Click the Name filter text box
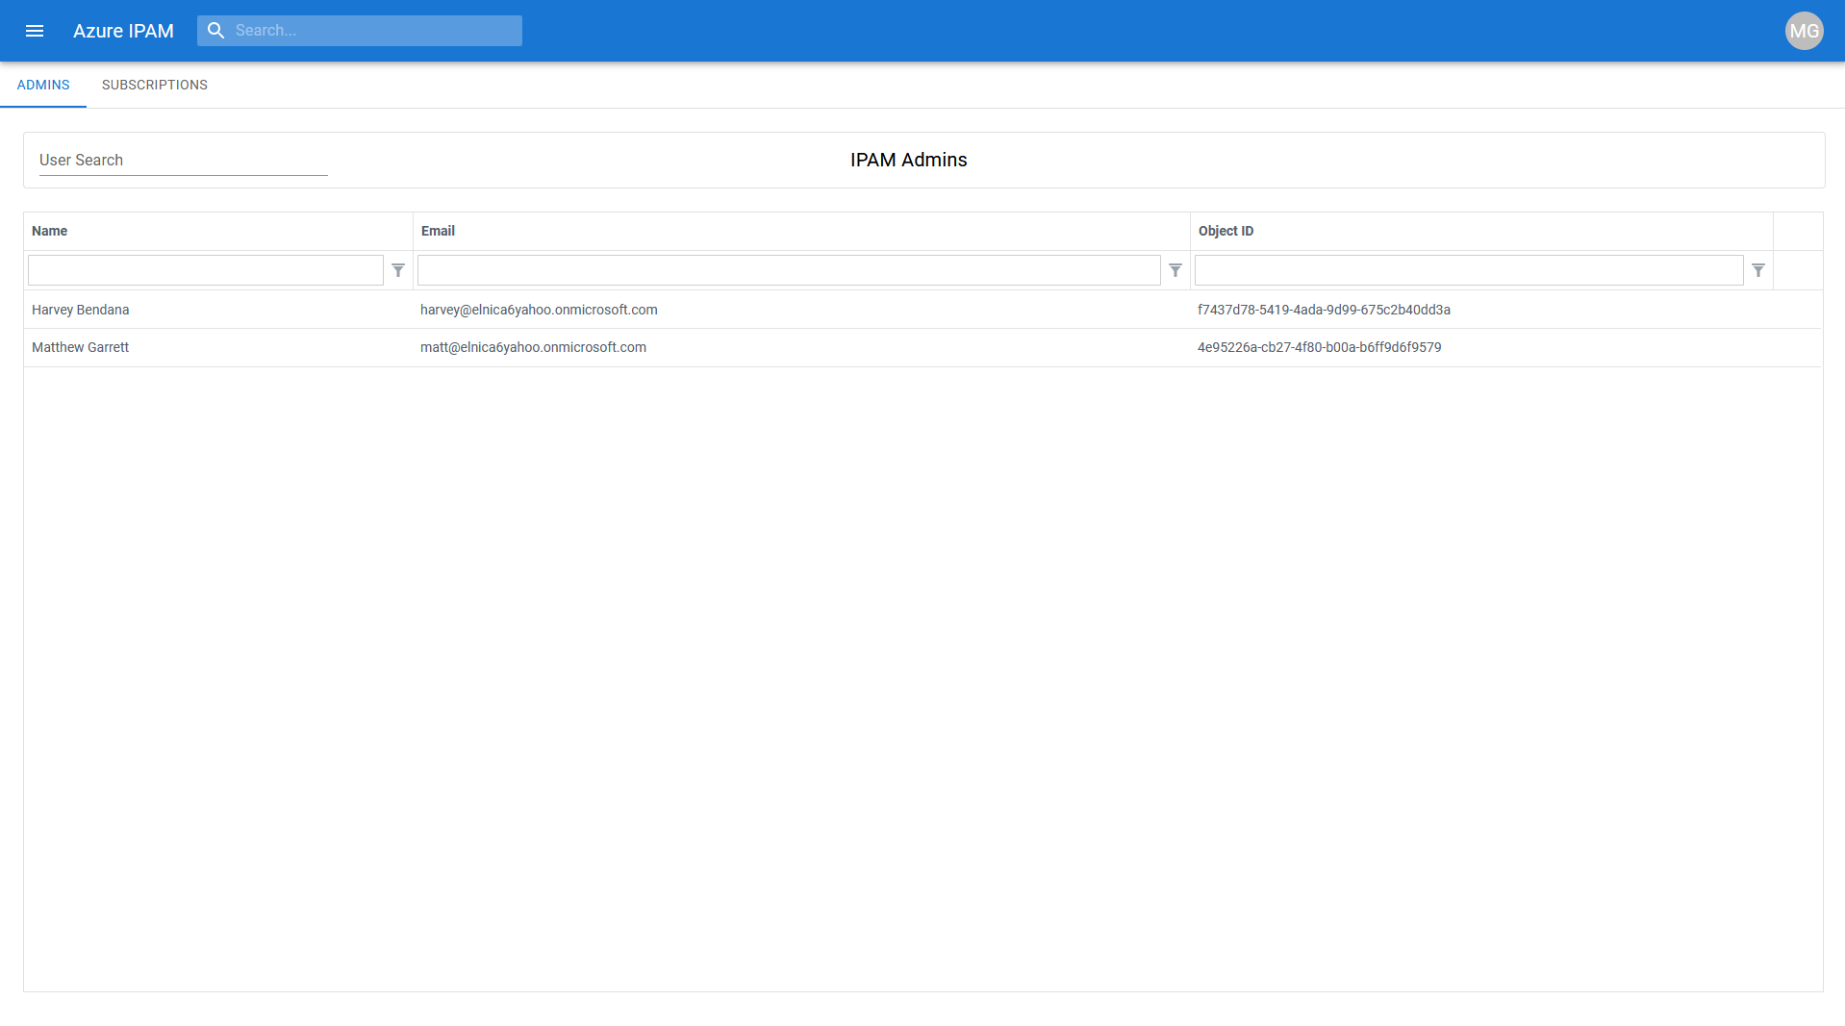Screen dimensions: 1845x1026 [206, 270]
